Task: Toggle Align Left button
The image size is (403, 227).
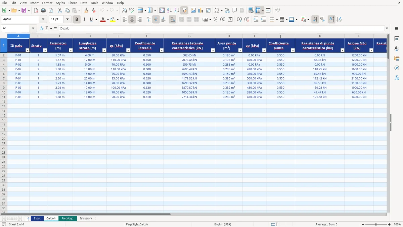Action: click(125, 20)
